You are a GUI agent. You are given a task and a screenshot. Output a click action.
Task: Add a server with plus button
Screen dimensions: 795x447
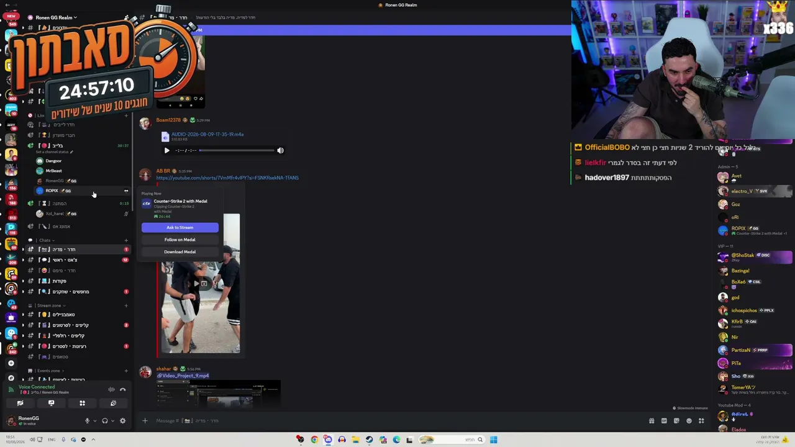[11, 363]
